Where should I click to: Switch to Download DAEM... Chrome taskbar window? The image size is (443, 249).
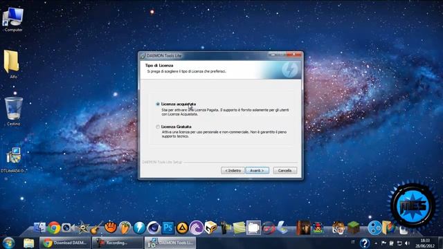tap(65, 243)
